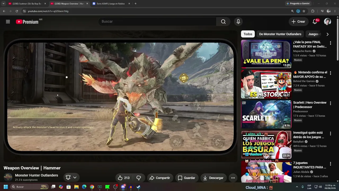Image resolution: width=339 pixels, height=191 pixels.
Task: Open the ES HISTORICO Nintendo thumbnail
Action: tap(266, 84)
